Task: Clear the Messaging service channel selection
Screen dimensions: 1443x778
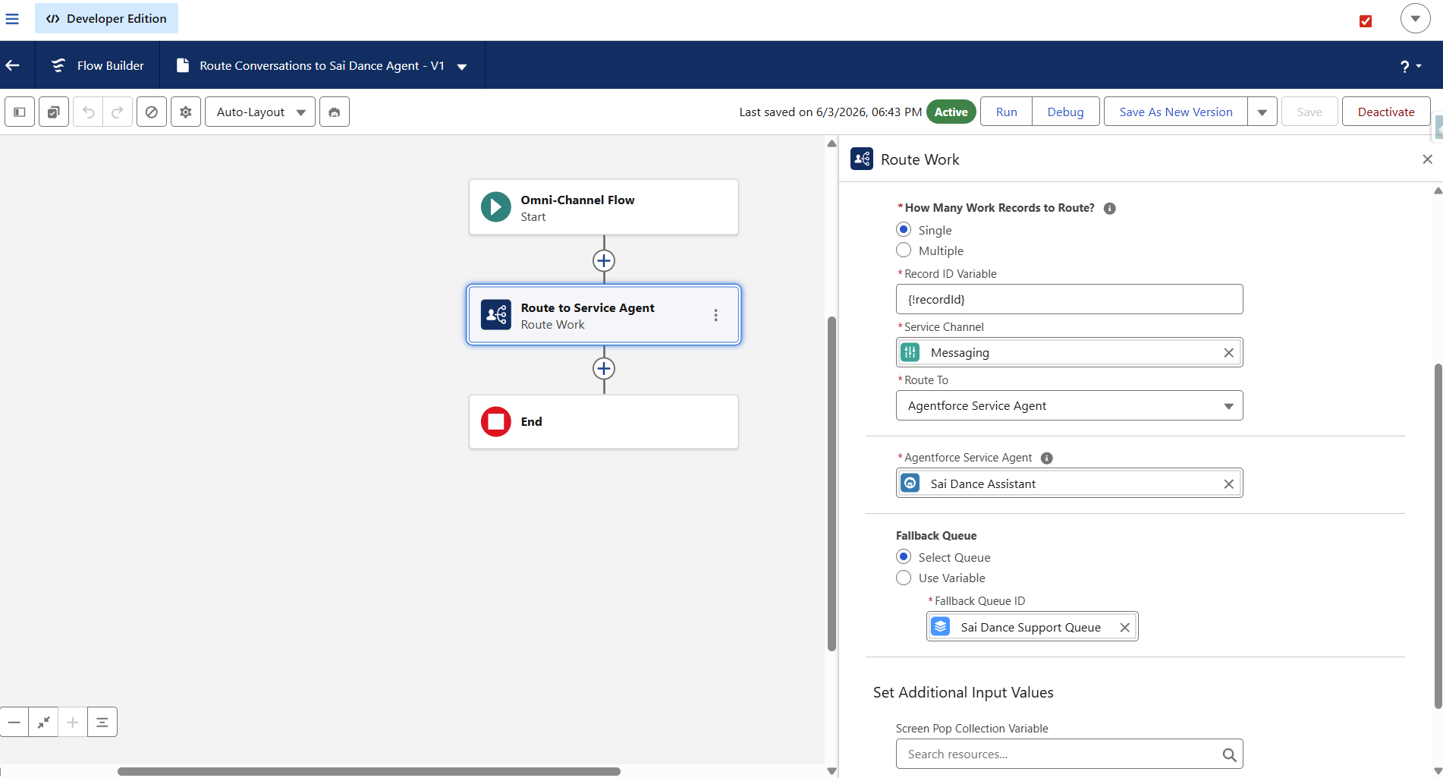Action: pyautogui.click(x=1228, y=353)
